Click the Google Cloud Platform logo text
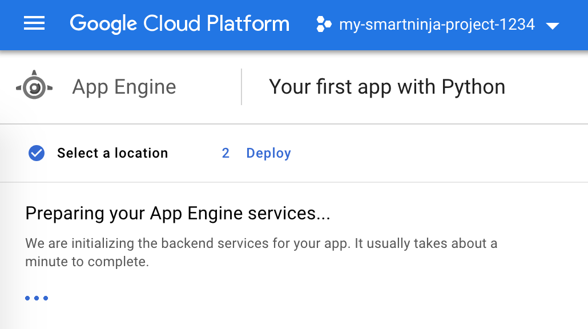This screenshot has width=588, height=329. tap(180, 24)
